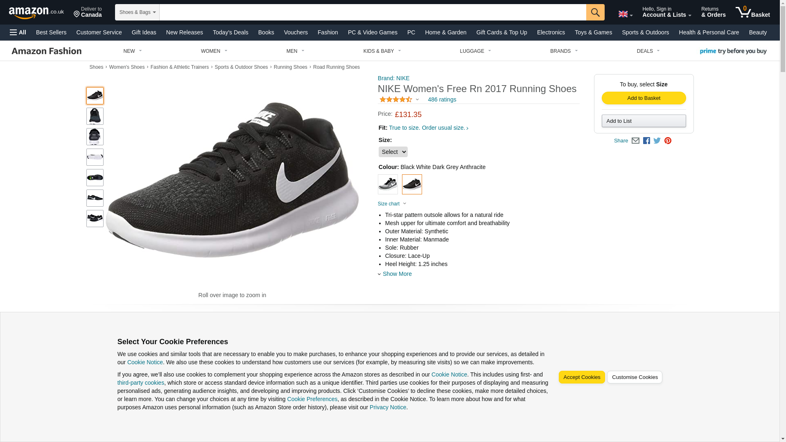Open the WOMEN fashion menu
This screenshot has width=786, height=442.
click(x=214, y=51)
